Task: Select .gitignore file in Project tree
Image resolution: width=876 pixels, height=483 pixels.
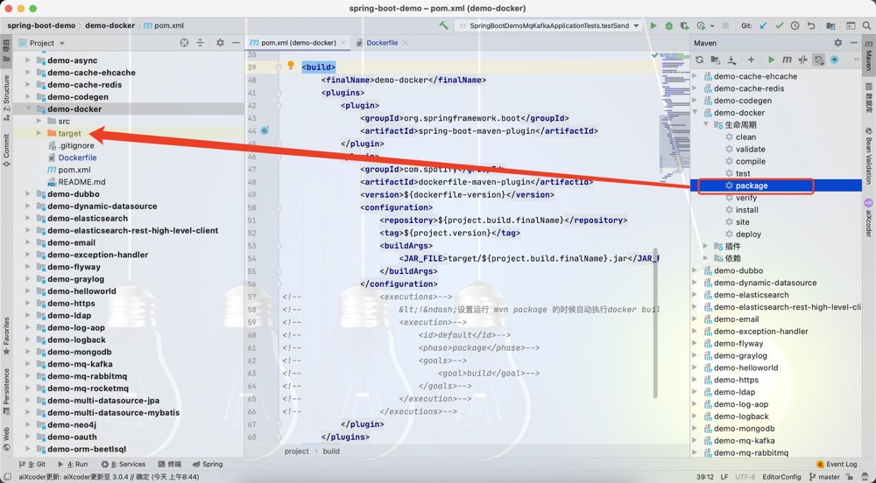Action: coord(76,145)
